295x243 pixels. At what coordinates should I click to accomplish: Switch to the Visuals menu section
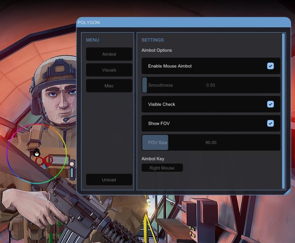(109, 70)
